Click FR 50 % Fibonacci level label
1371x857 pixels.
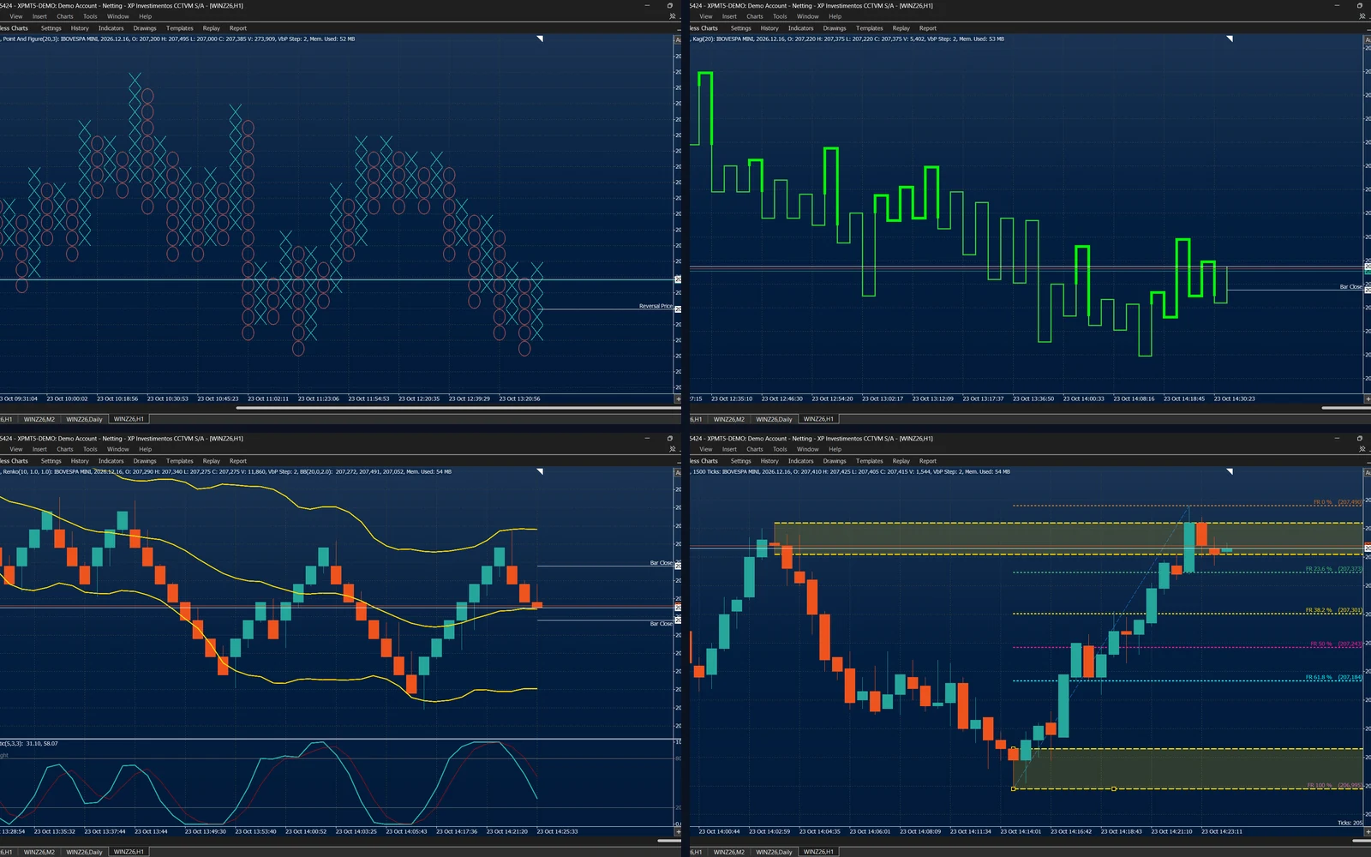(x=1336, y=644)
